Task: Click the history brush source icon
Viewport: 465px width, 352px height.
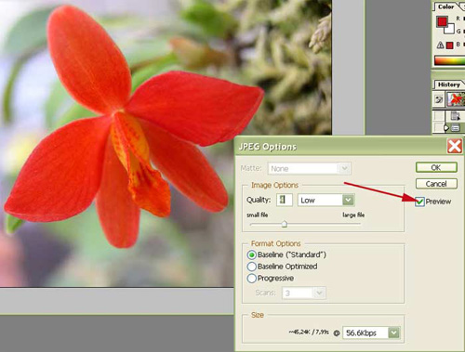Action: (439, 99)
